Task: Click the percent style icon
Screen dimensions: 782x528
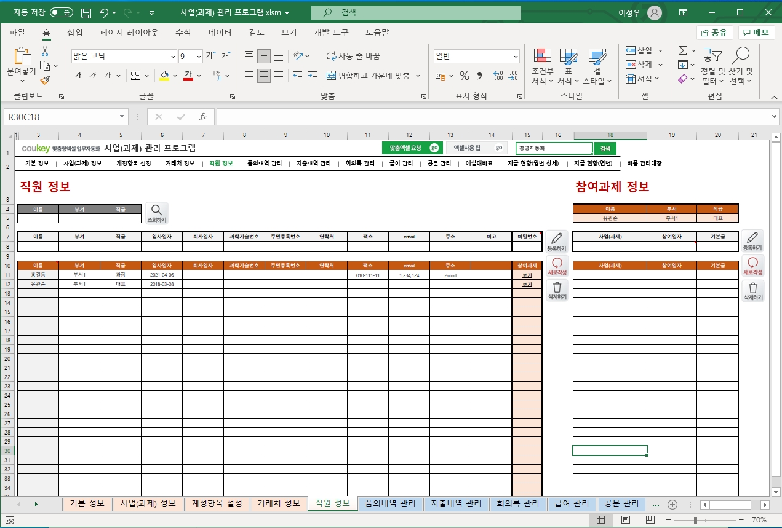Action: [x=465, y=76]
